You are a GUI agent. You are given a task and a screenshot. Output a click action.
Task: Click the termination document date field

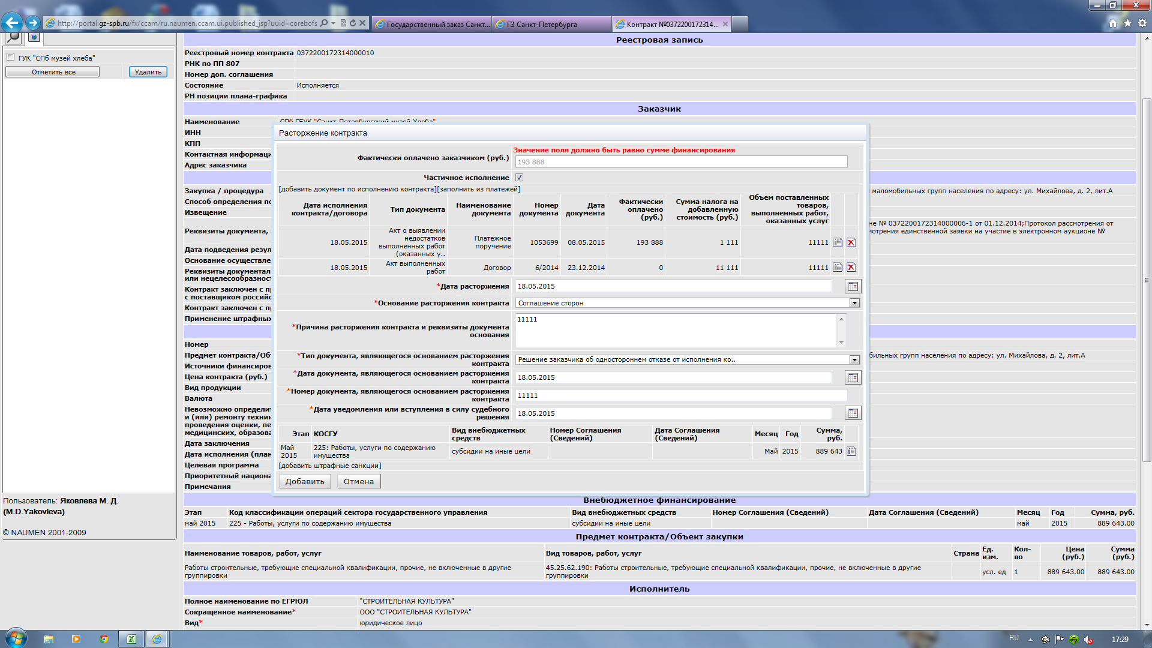coord(673,377)
